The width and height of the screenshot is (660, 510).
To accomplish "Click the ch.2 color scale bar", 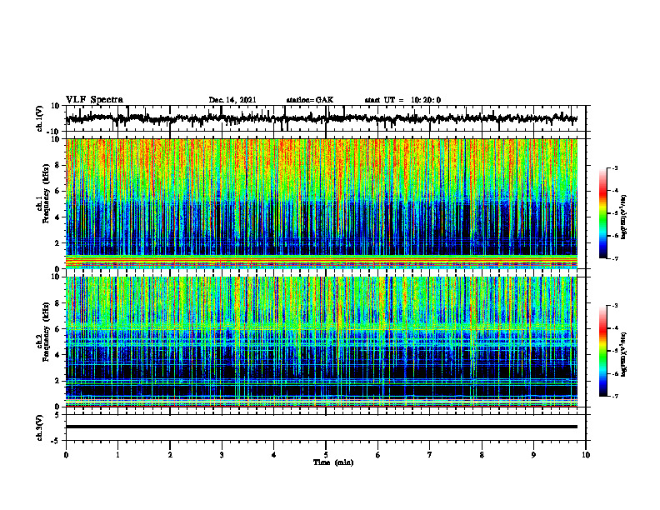I will point(603,351).
